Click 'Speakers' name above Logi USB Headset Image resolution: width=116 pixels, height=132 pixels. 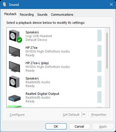(32, 32)
